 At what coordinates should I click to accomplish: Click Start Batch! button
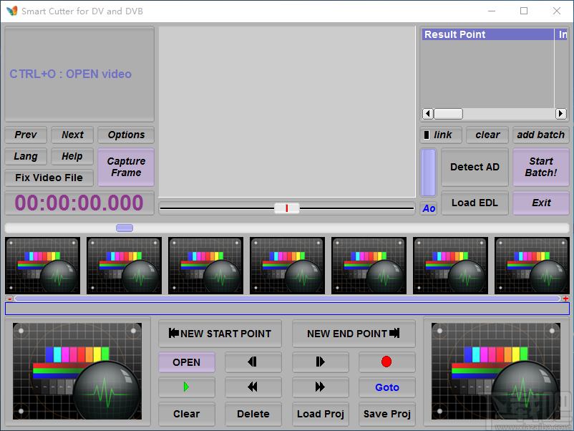(x=540, y=167)
